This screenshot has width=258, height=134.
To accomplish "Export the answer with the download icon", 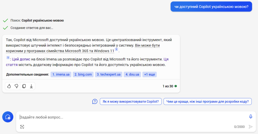I will (x=31, y=86).
